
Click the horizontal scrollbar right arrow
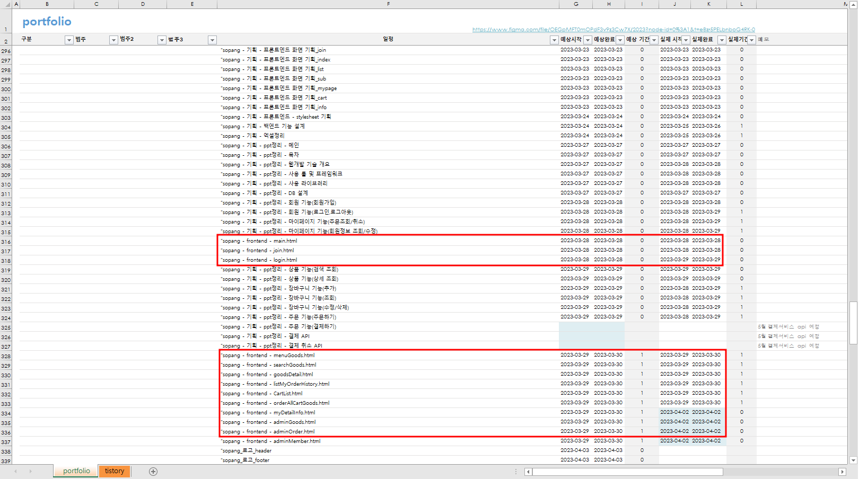842,472
